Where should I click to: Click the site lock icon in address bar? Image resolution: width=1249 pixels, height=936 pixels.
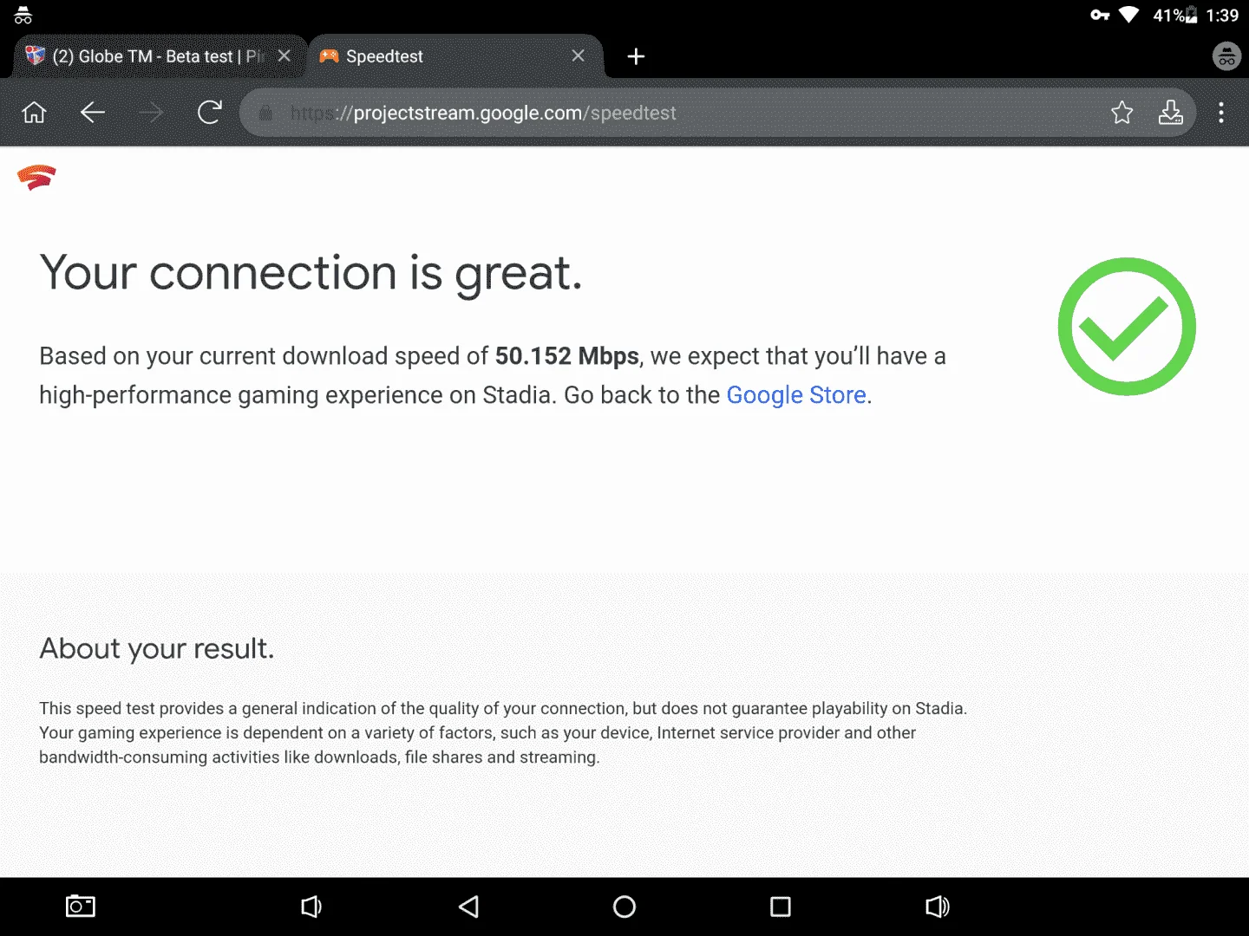click(x=266, y=113)
